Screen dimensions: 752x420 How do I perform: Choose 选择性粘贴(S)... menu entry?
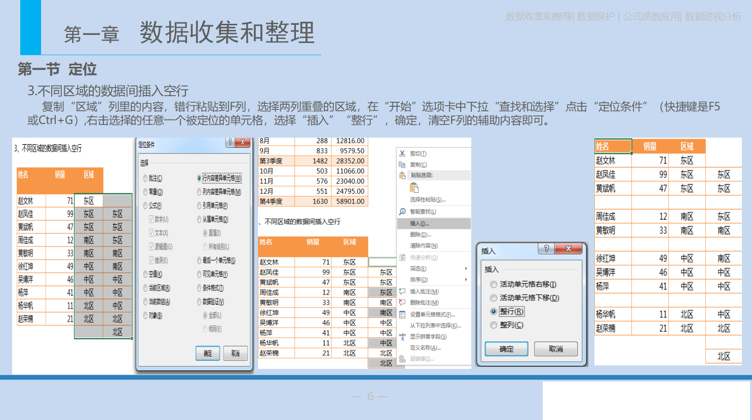428,200
